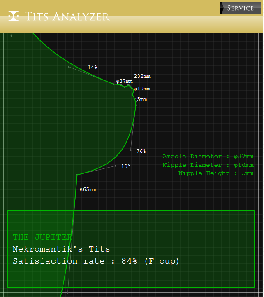The height and width of the screenshot is (297, 264).
Task: Click the "Nipple Height : 5mm" readout
Action: [x=217, y=173]
